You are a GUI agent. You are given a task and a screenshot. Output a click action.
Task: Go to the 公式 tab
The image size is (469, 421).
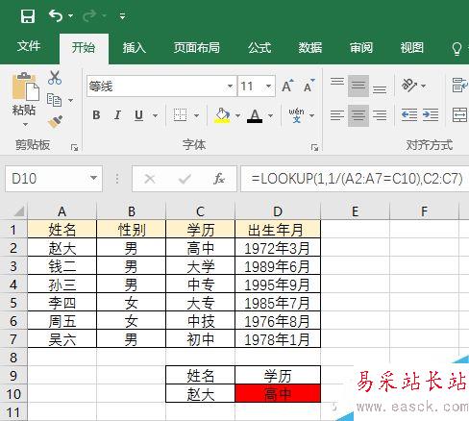pos(259,47)
